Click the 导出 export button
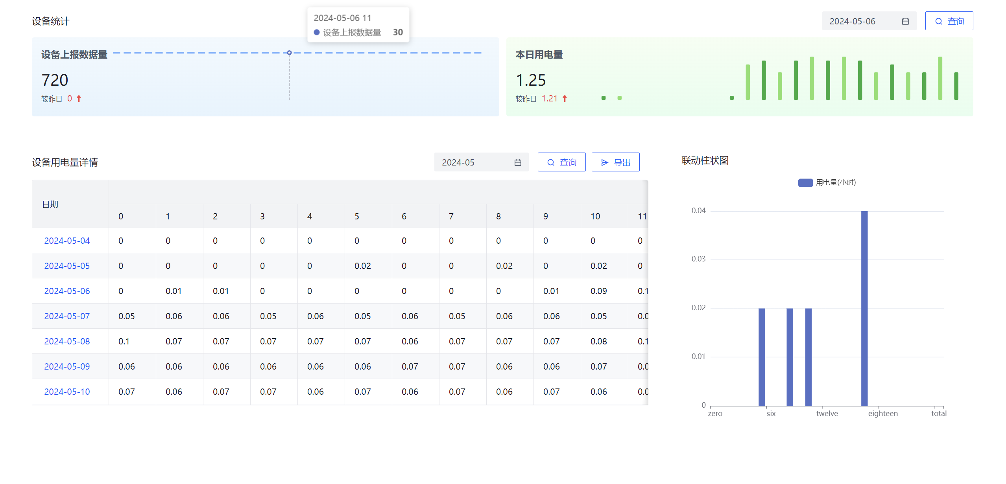 coord(615,162)
